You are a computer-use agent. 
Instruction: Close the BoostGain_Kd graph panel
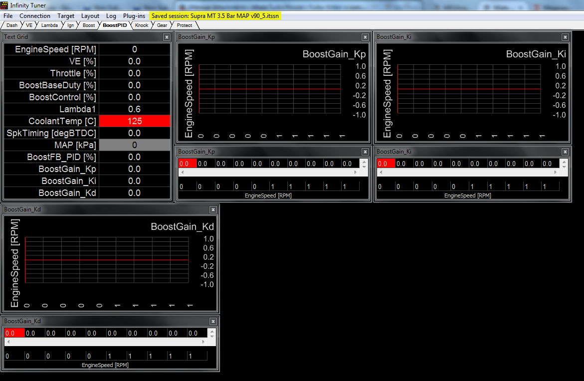coord(213,209)
